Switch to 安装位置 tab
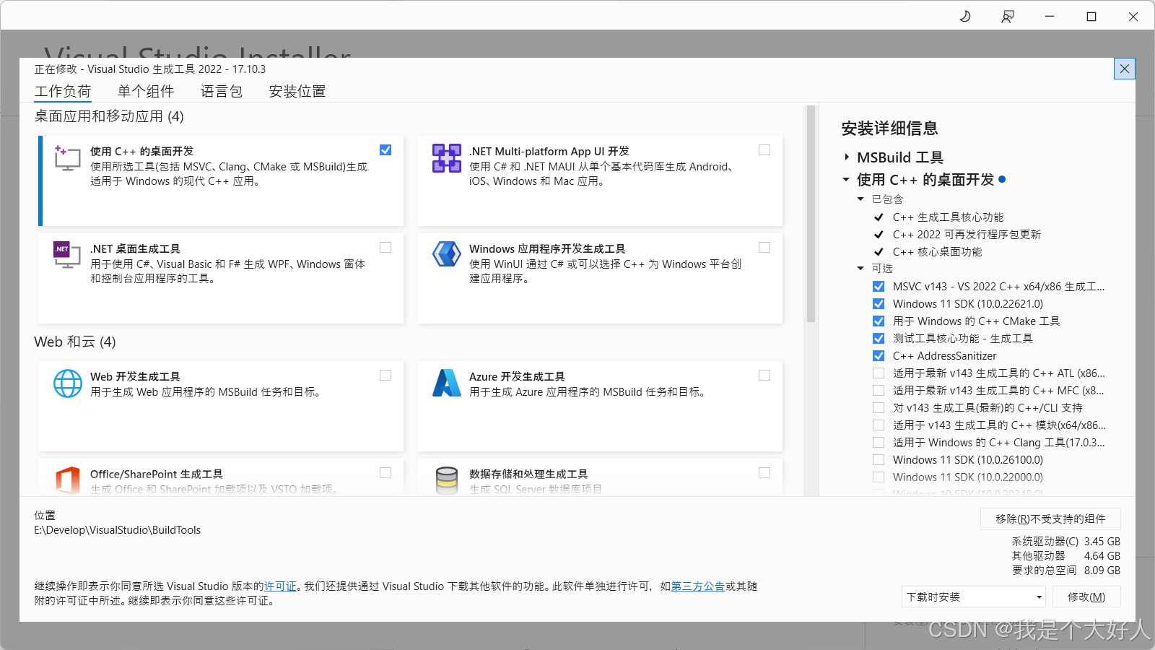This screenshot has width=1155, height=650. [297, 92]
